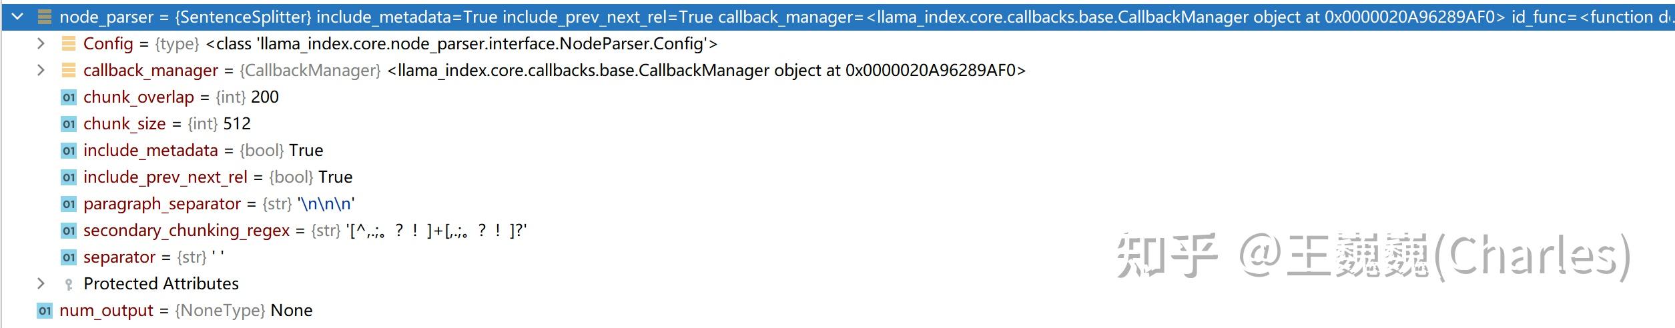Select the secondary_chunking_regex variable name

pos(187,231)
